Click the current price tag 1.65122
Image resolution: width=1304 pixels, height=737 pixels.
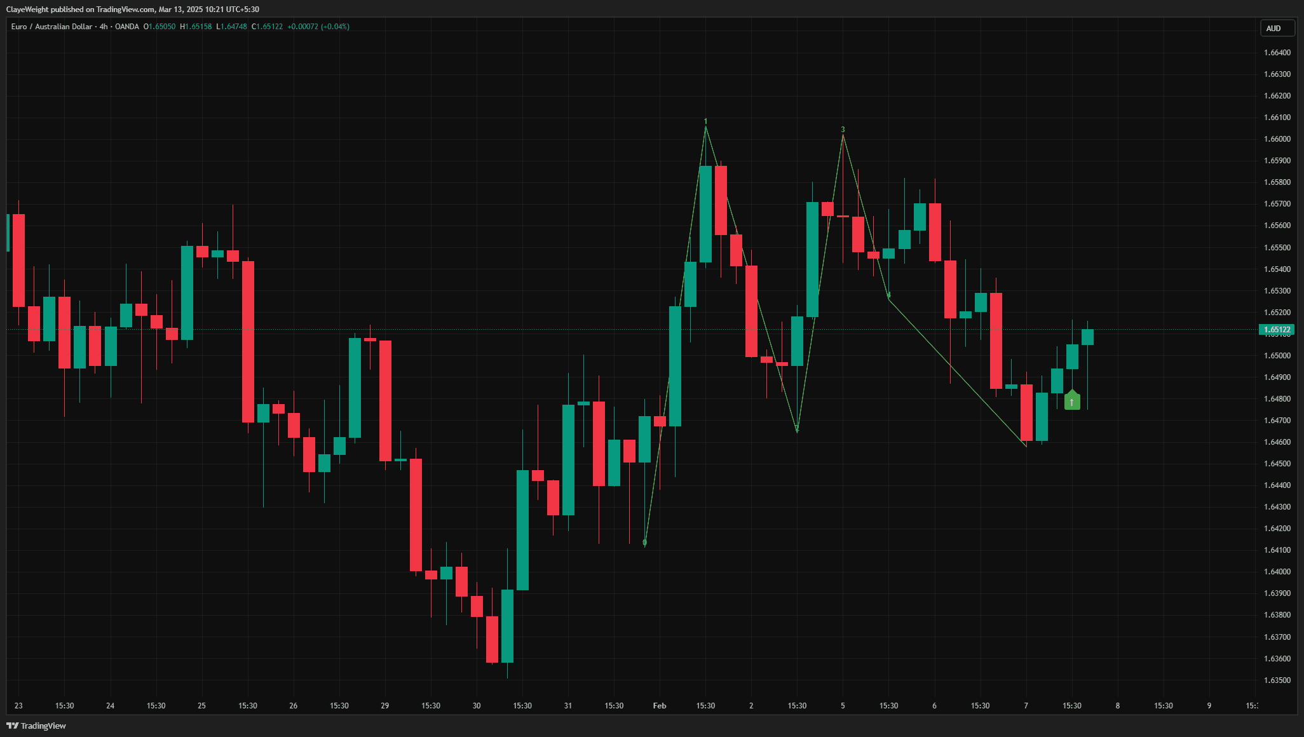1277,329
